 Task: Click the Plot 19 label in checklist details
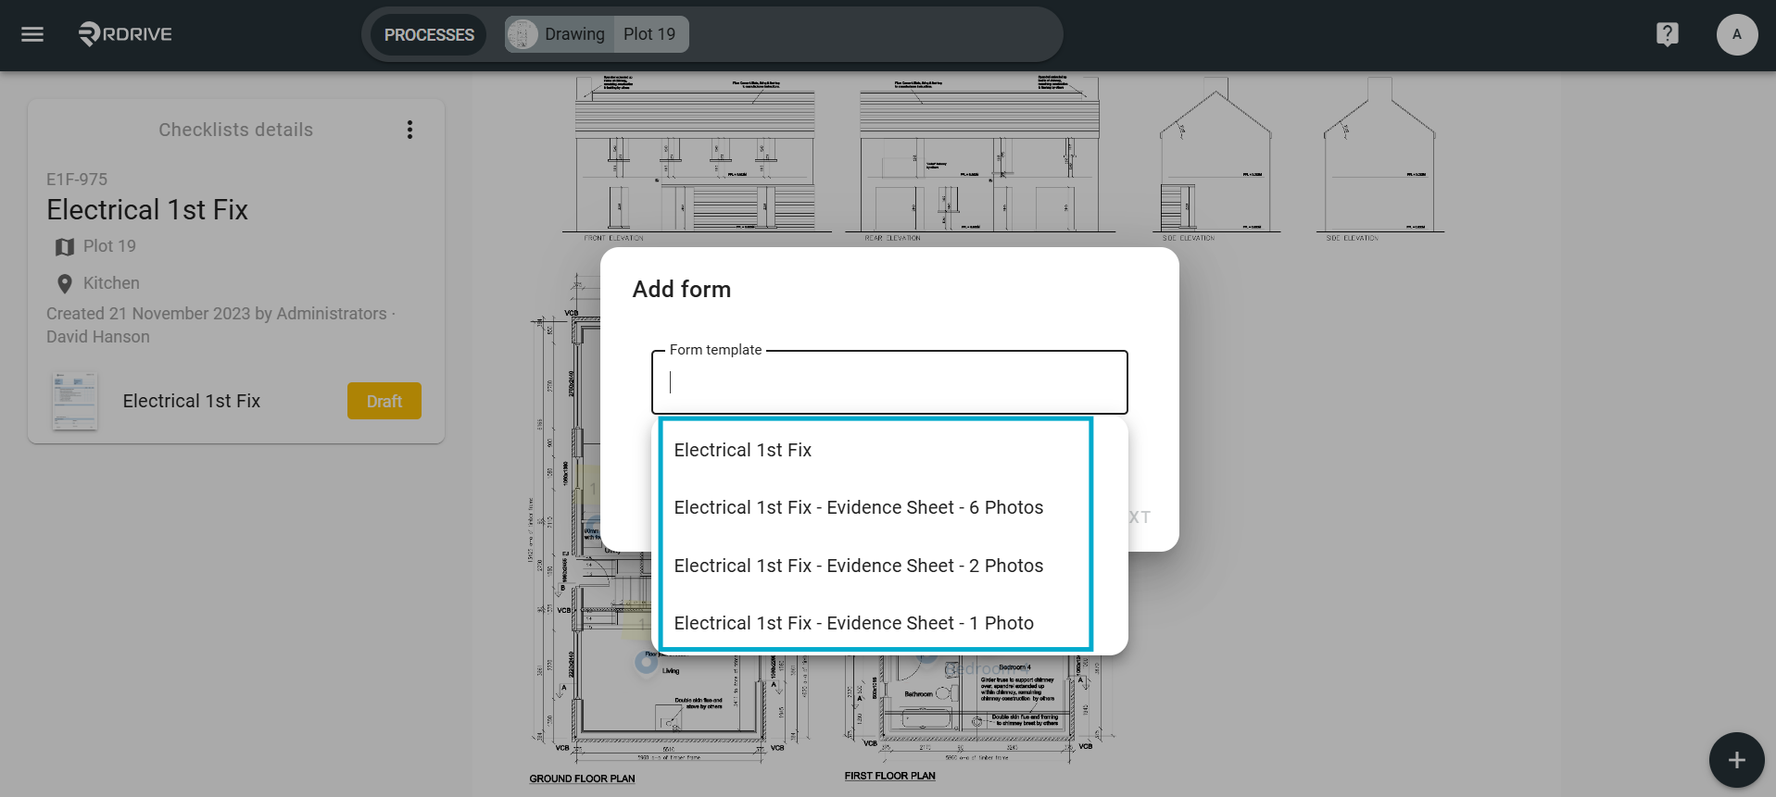pos(109,246)
